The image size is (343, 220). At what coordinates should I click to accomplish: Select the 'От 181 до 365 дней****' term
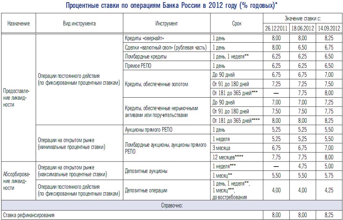pos(236,121)
